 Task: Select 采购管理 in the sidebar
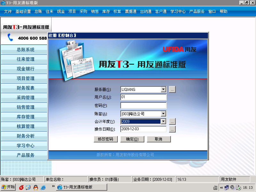click(x=24, y=98)
